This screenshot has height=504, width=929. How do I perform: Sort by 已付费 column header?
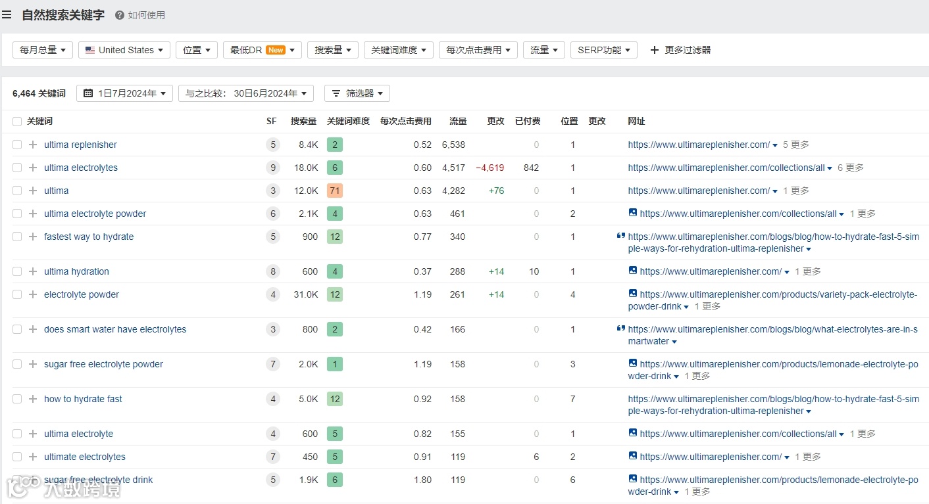click(528, 122)
